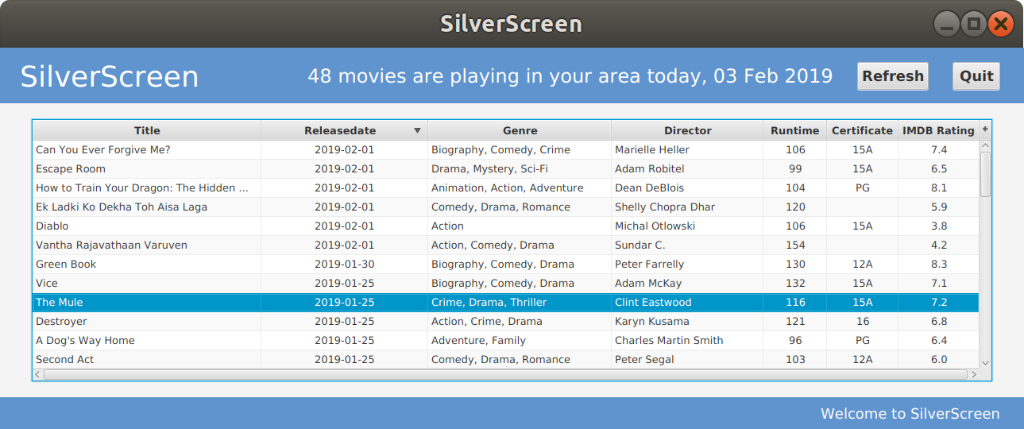Click director 'Dean DeBlois'
The image size is (1024, 429).
(649, 187)
